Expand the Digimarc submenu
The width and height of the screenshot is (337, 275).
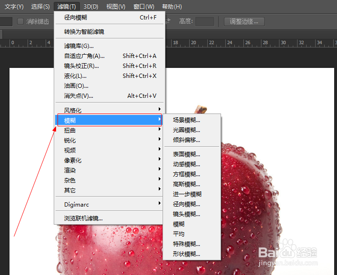(109, 204)
